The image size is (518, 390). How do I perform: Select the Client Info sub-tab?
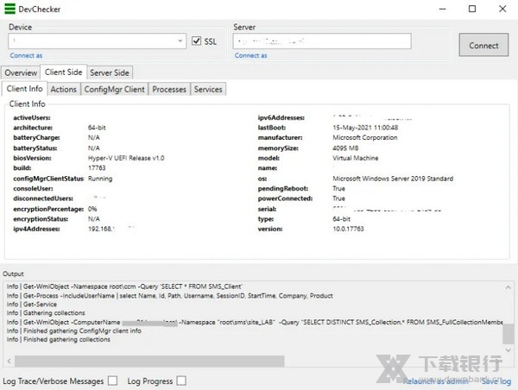click(24, 89)
